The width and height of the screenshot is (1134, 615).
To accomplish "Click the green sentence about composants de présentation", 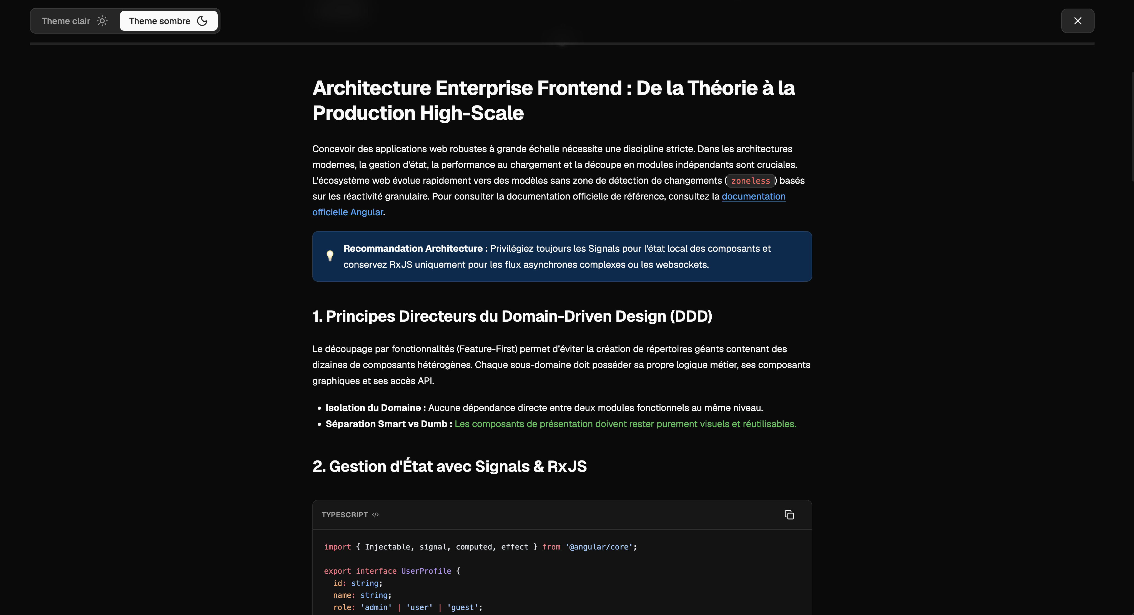I will (x=625, y=424).
